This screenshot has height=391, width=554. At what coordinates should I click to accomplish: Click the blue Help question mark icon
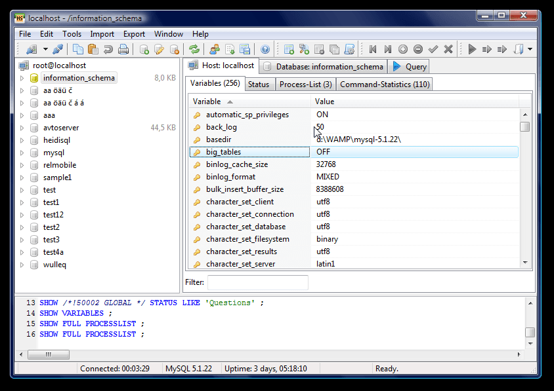coord(265,49)
